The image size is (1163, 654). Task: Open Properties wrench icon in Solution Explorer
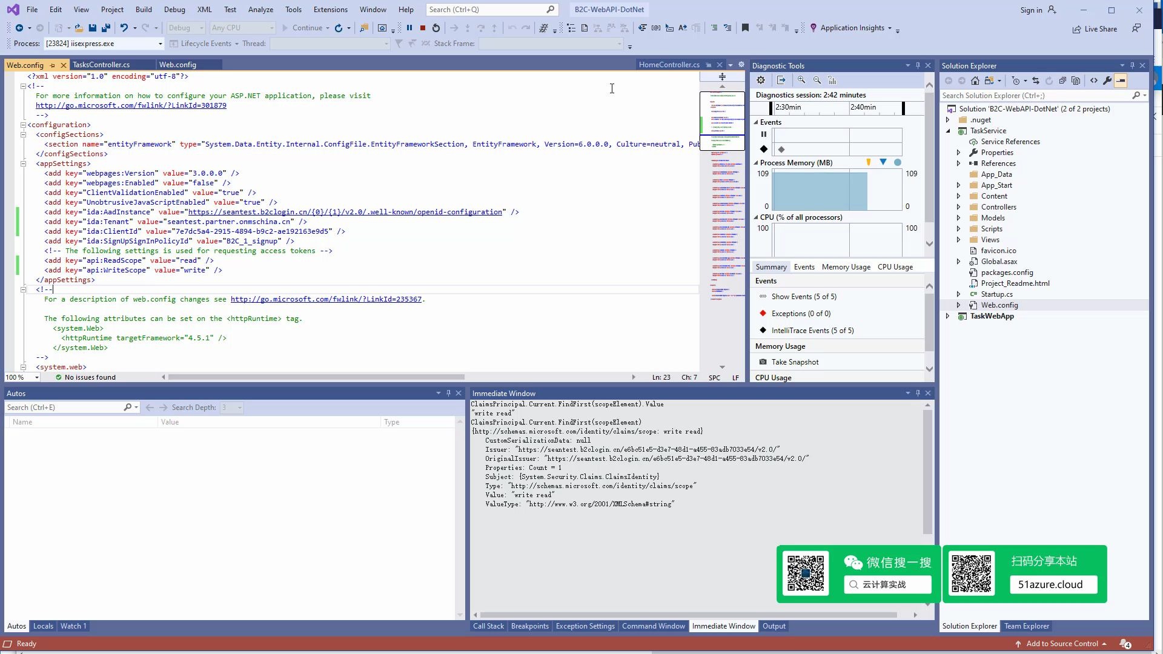[x=1107, y=81]
